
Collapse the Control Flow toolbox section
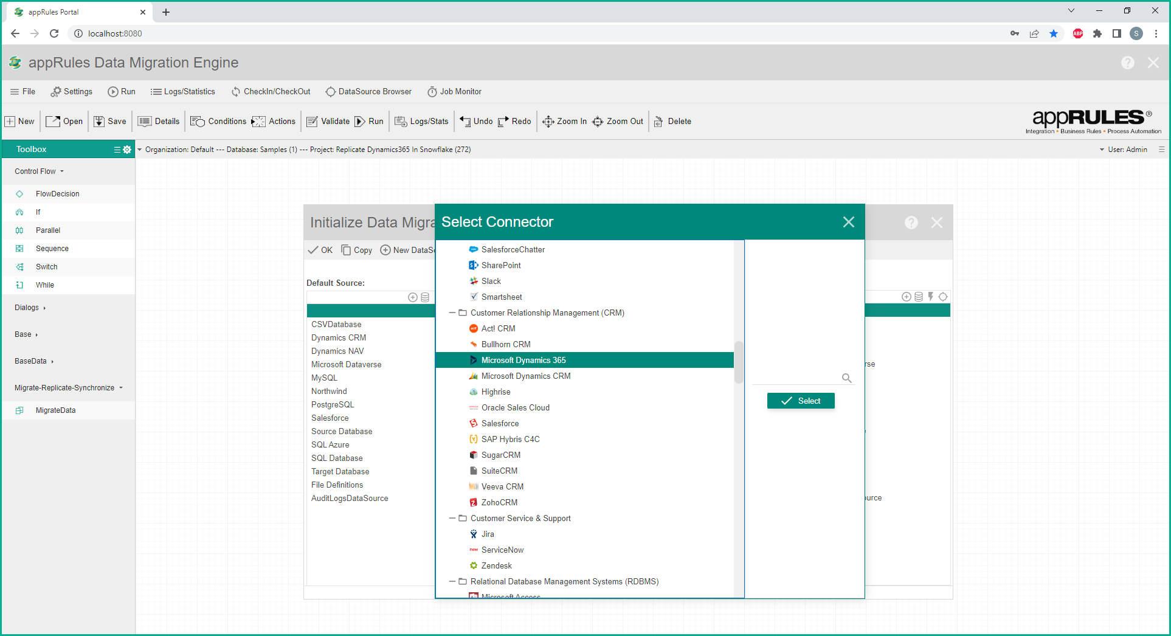click(x=40, y=171)
